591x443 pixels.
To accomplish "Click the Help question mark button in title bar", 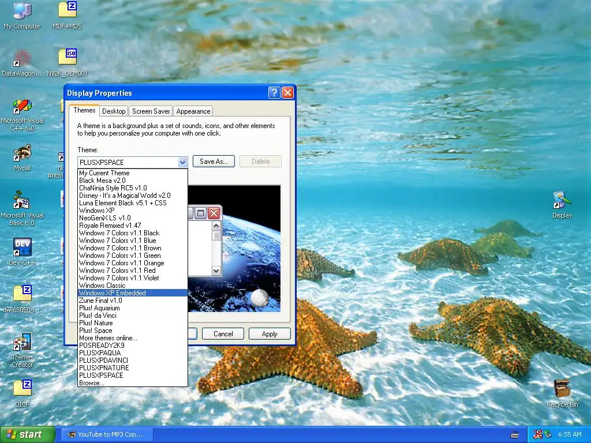I will [274, 93].
